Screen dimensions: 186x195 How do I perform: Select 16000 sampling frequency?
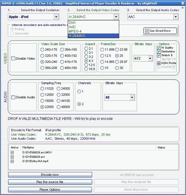pyautogui.click(x=42, y=101)
